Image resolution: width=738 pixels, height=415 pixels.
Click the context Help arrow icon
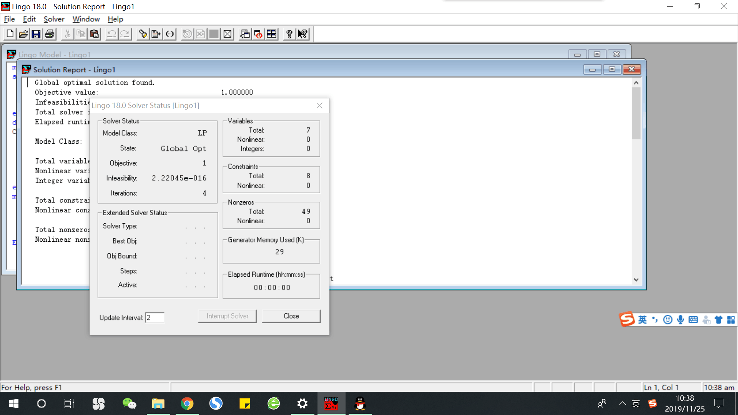coord(303,34)
